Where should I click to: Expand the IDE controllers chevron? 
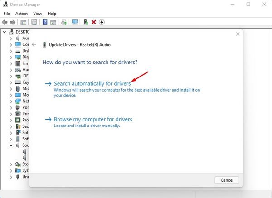pyautogui.click(x=11, y=76)
